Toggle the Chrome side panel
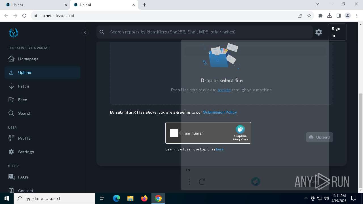 coord(339,16)
